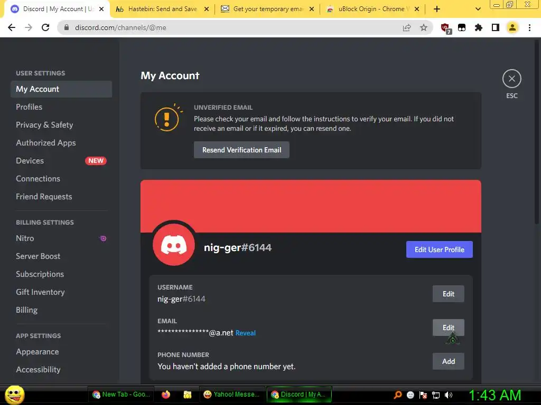Click the search magnifier tray icon
Viewport: 541px width, 405px height.
pos(398,394)
